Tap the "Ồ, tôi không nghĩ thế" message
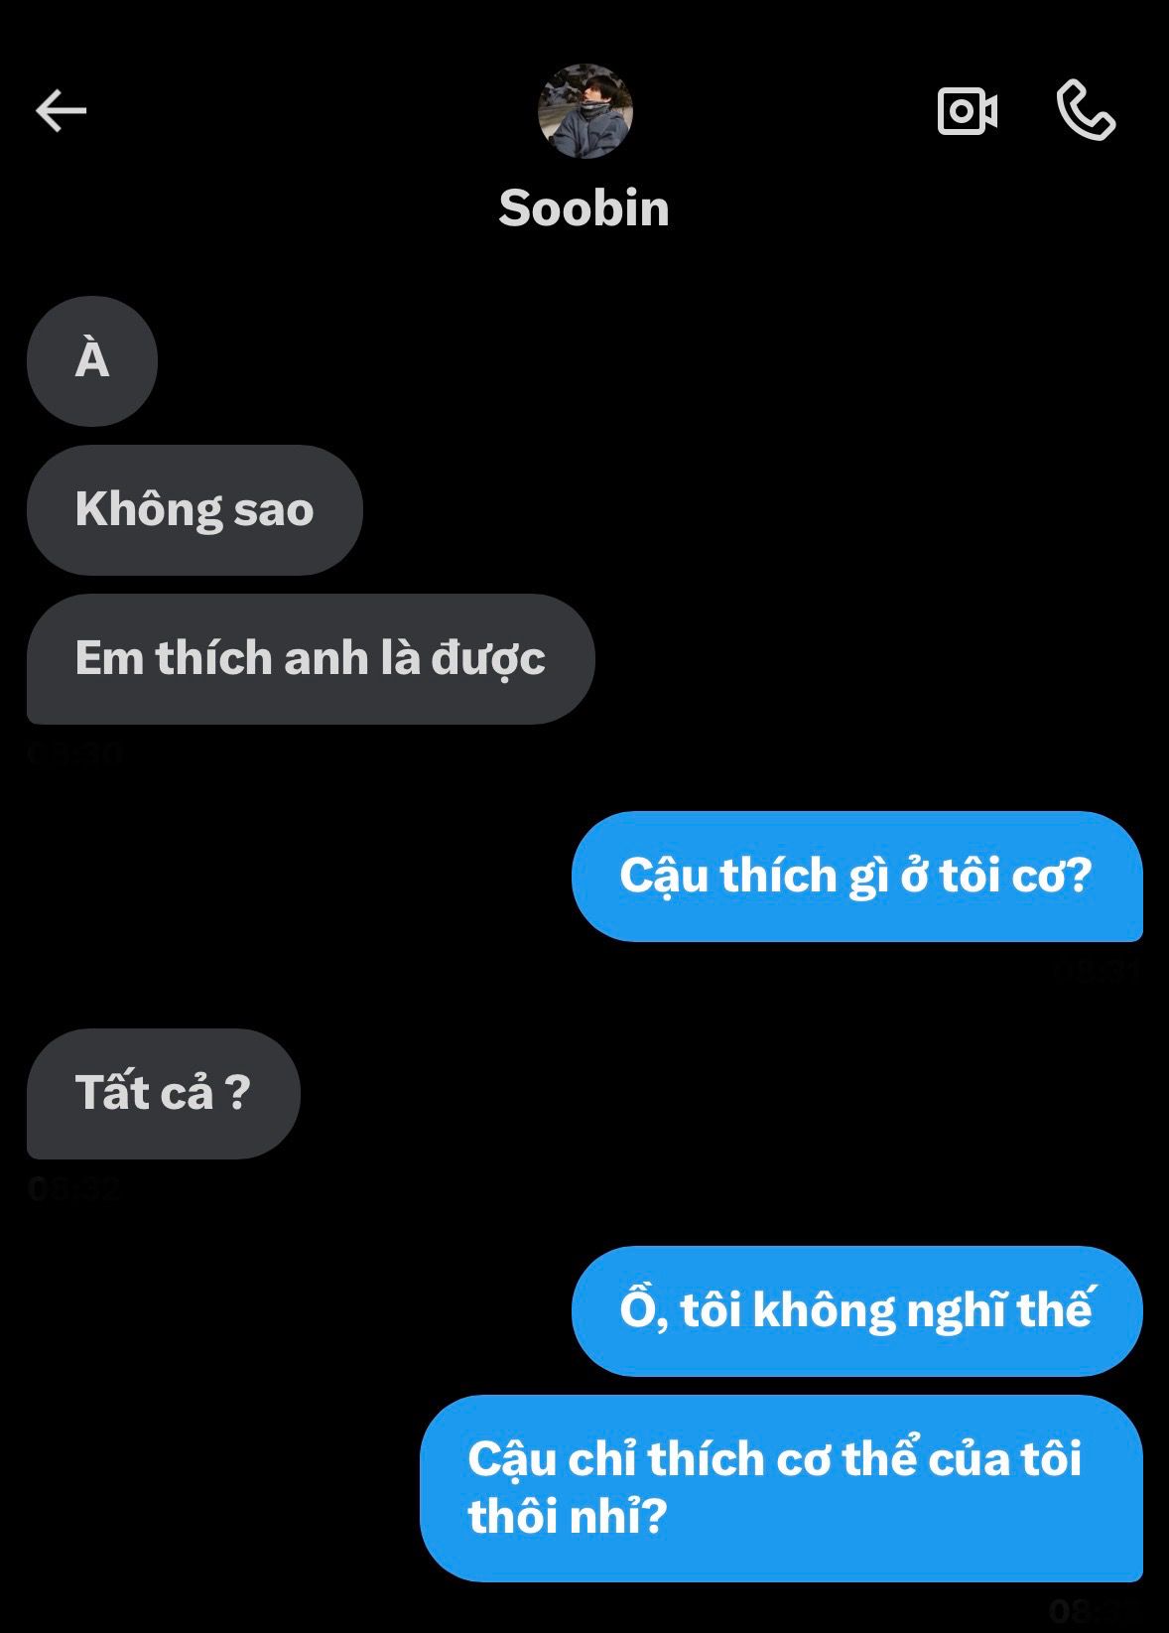Image resolution: width=1169 pixels, height=1633 pixels. tap(857, 1311)
